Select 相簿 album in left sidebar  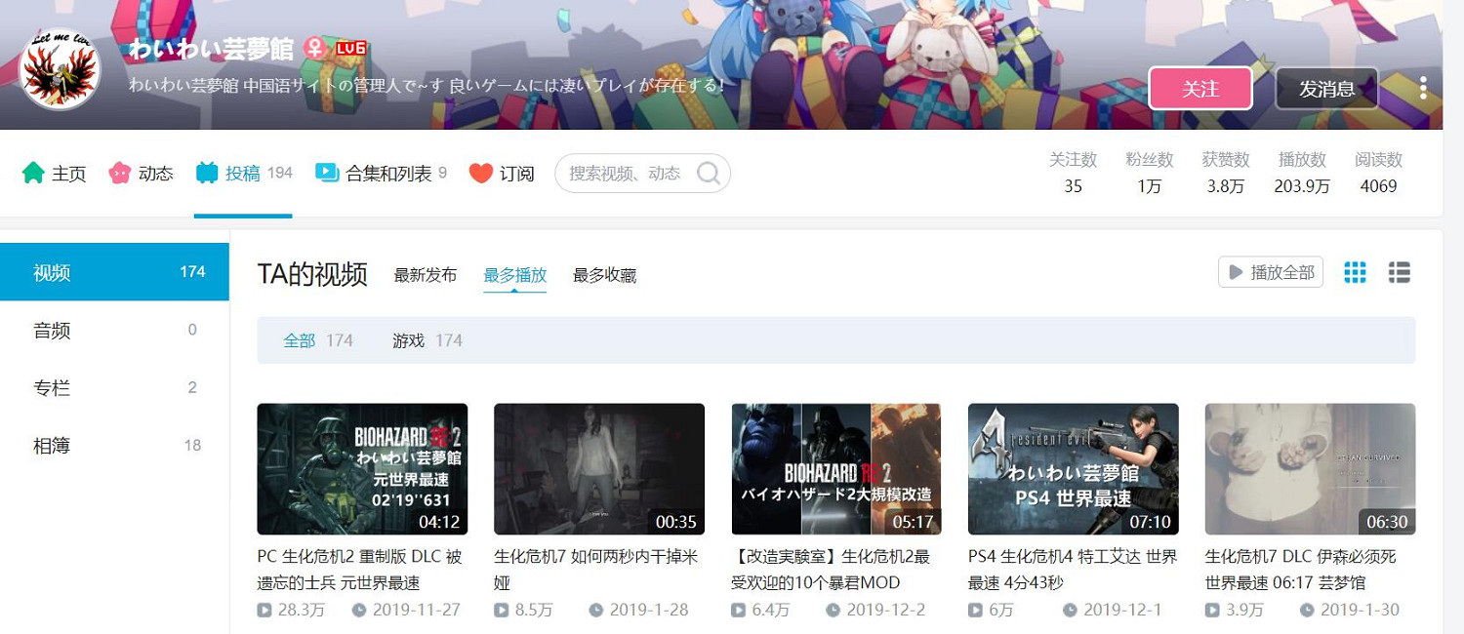pos(114,446)
